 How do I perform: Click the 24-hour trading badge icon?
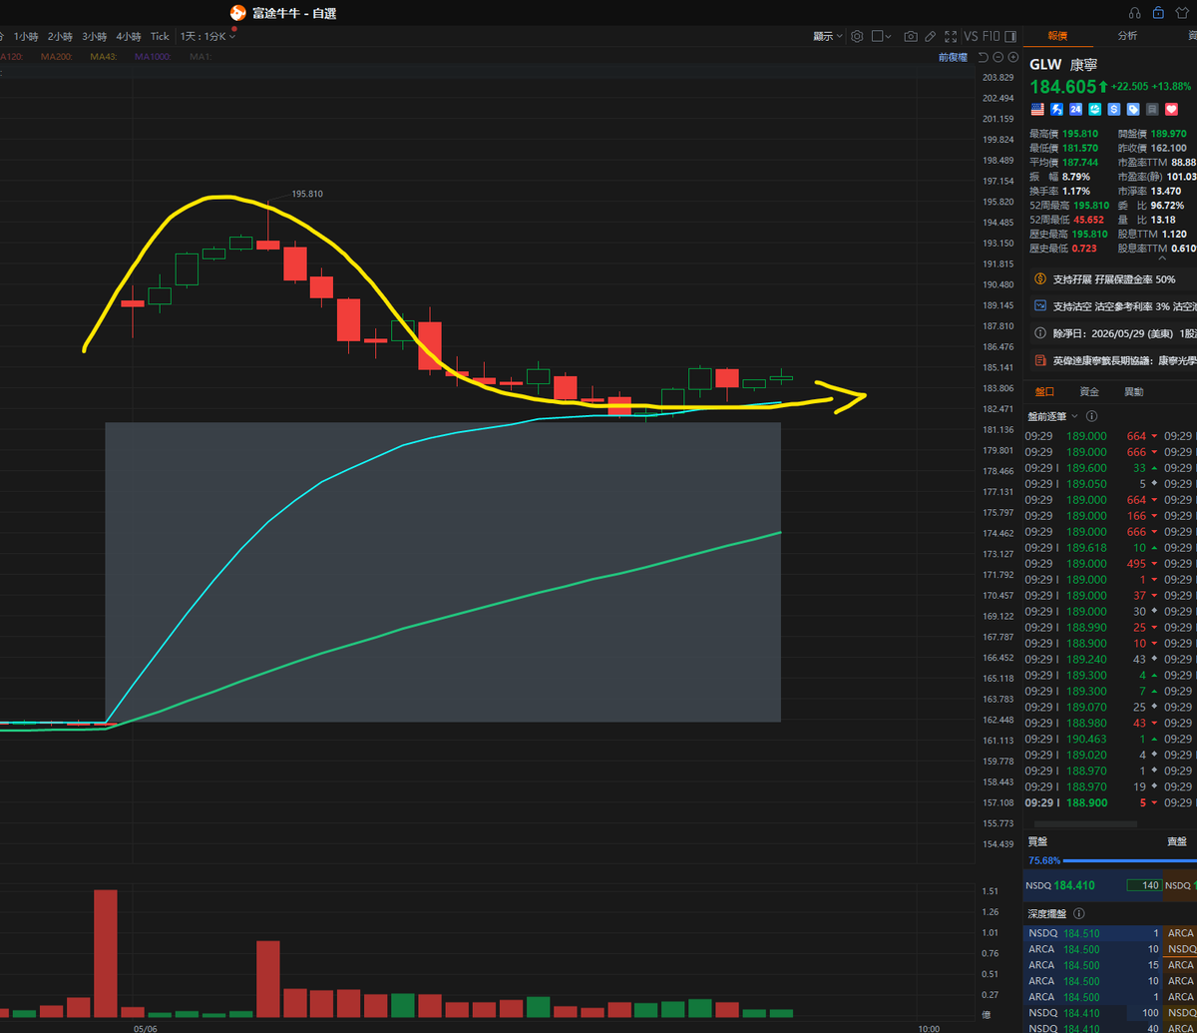1076,109
